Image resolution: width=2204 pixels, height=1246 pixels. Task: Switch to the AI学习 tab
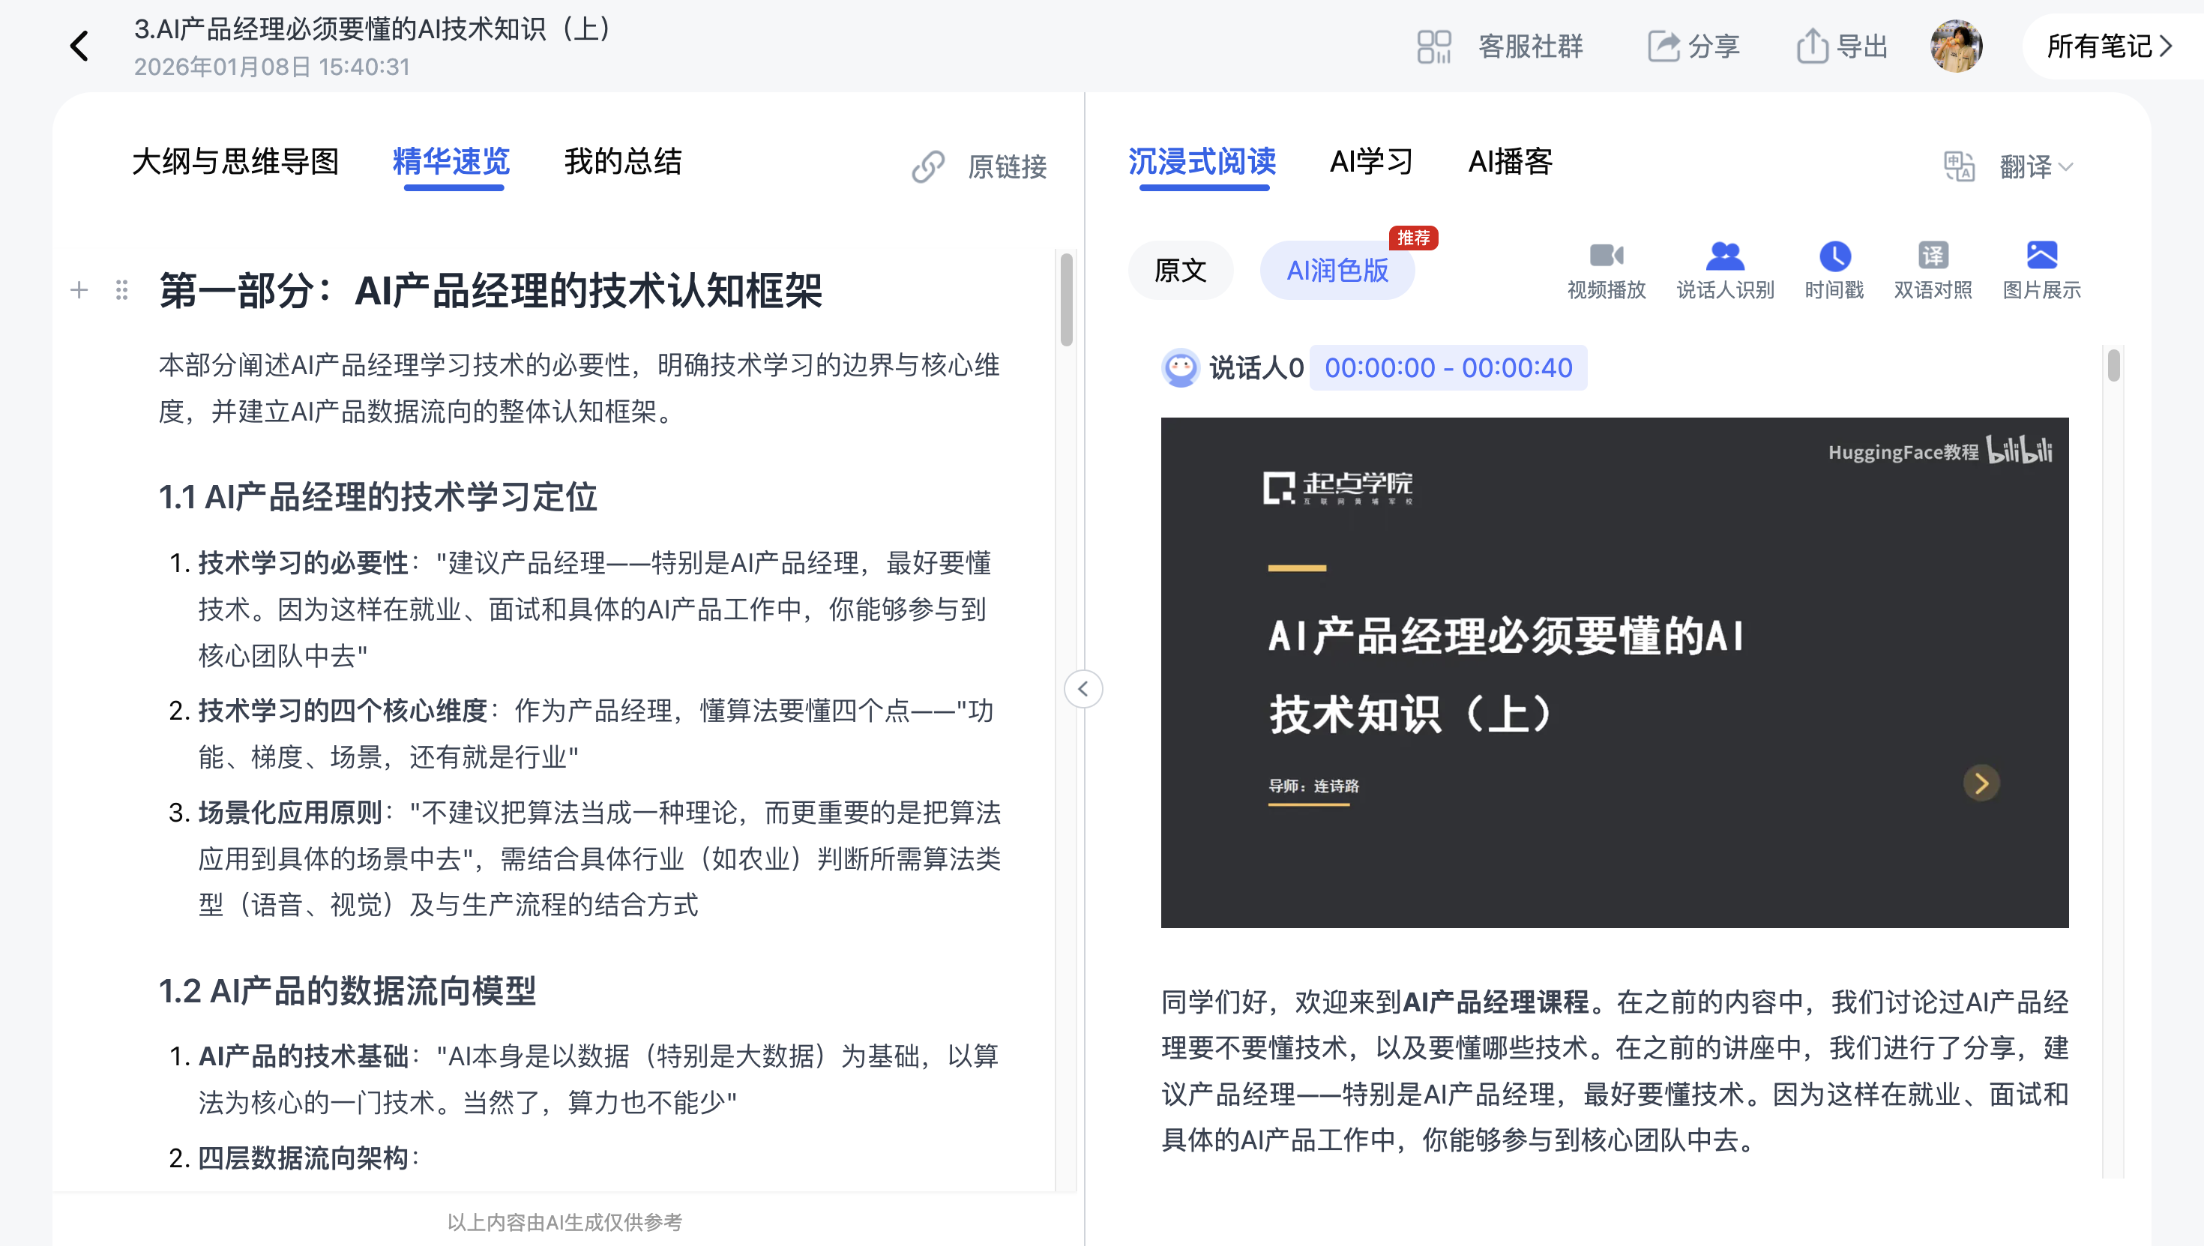click(x=1370, y=161)
